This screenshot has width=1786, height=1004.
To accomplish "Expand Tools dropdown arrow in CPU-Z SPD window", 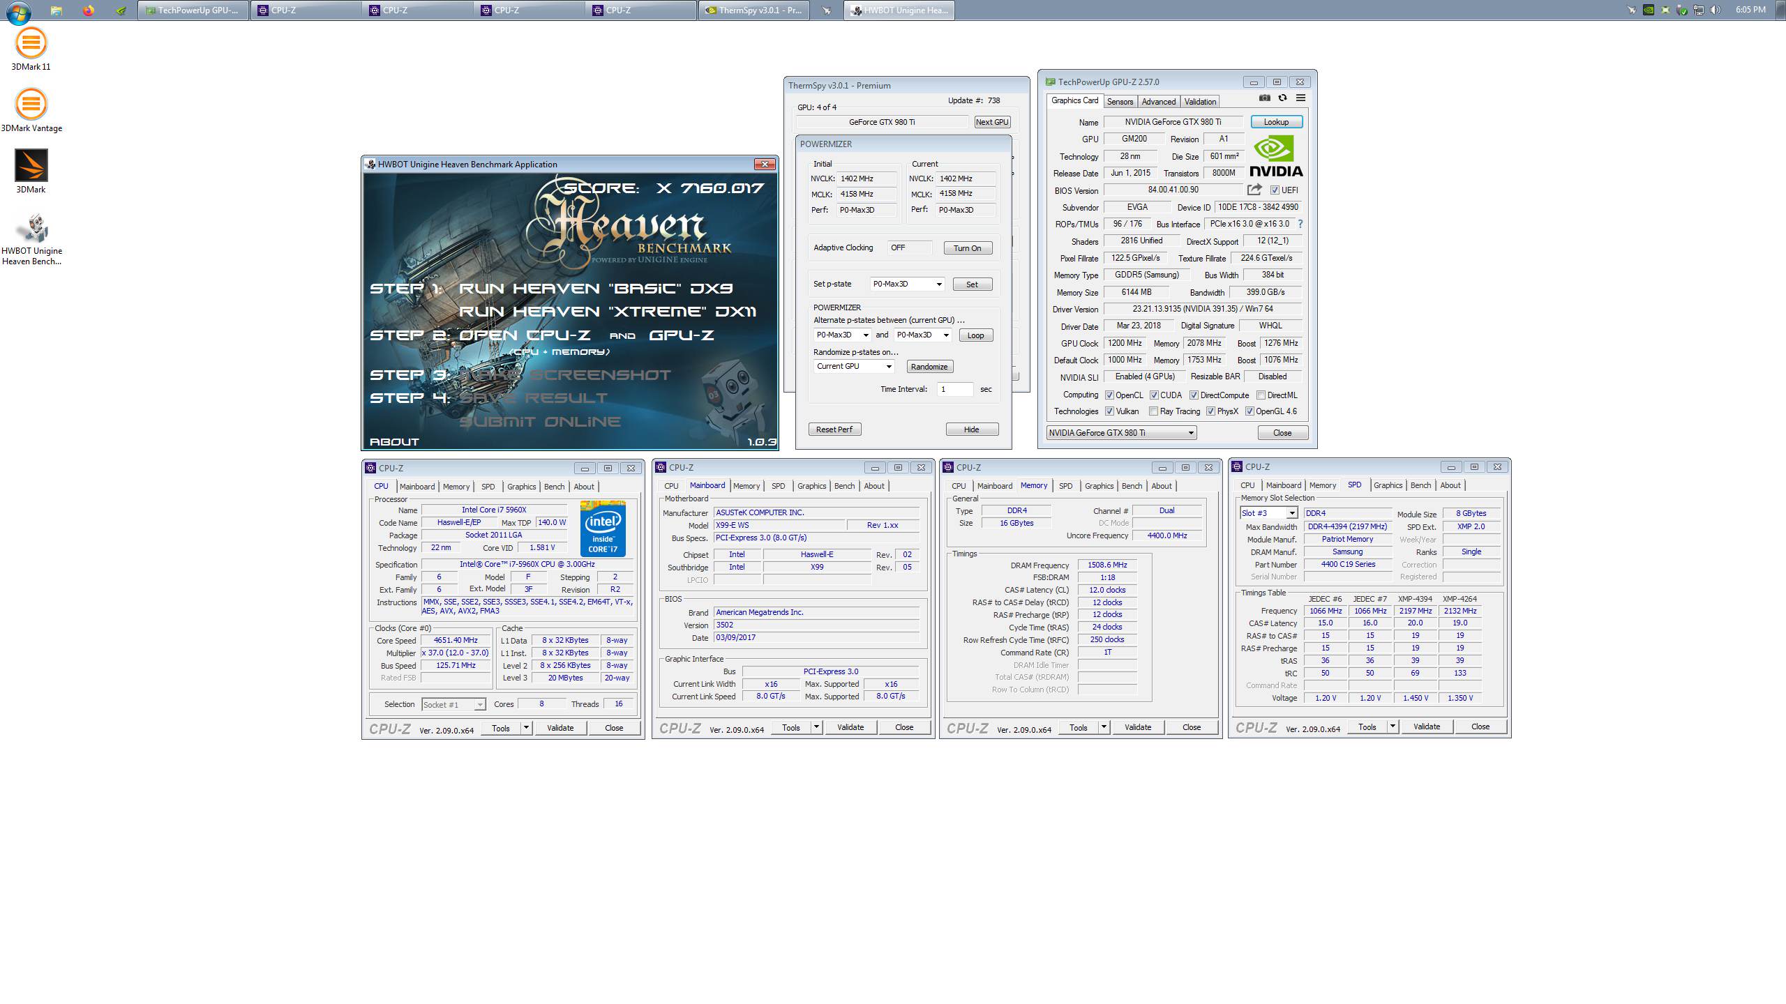I will click(x=1393, y=727).
